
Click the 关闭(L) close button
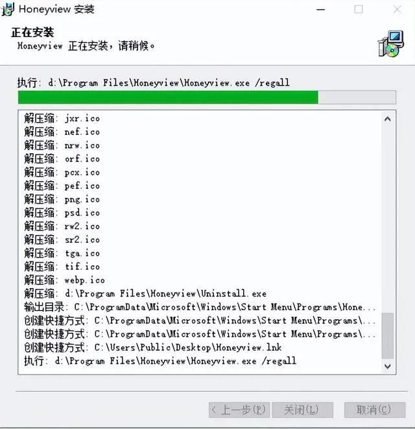point(302,410)
